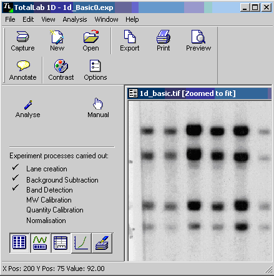Open Preview with magnifier page icon
274x276 pixels.
tap(198, 37)
